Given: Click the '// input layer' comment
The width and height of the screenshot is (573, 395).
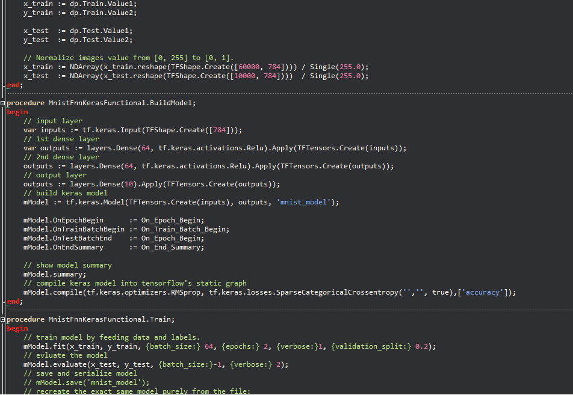Looking at the screenshot, I should 52,121.
